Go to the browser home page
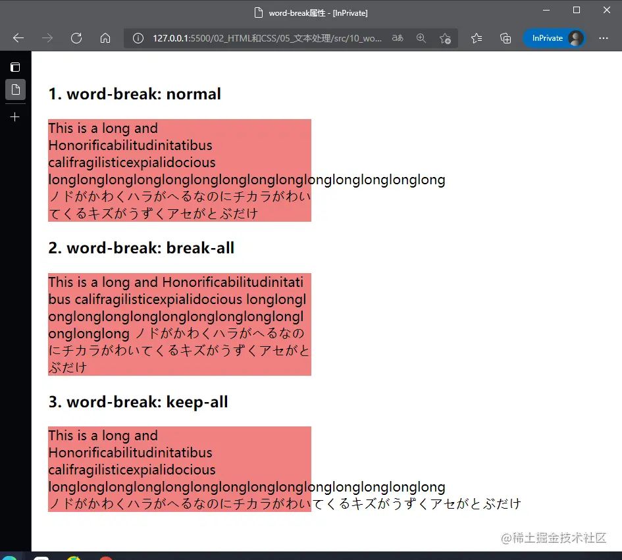Viewport: 622px width, 560px height. (105, 38)
